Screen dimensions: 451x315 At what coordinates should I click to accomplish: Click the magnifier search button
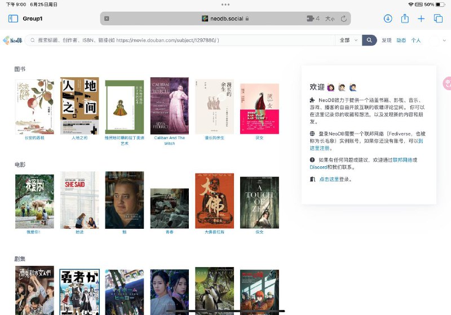click(369, 41)
